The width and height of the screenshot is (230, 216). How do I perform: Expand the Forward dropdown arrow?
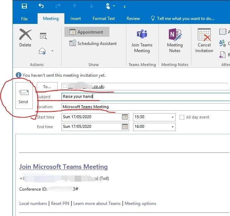click(x=52, y=51)
